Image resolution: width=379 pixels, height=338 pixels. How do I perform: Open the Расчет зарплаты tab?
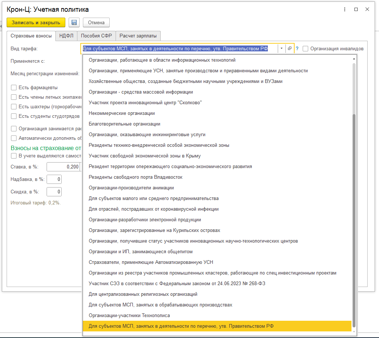tap(138, 36)
